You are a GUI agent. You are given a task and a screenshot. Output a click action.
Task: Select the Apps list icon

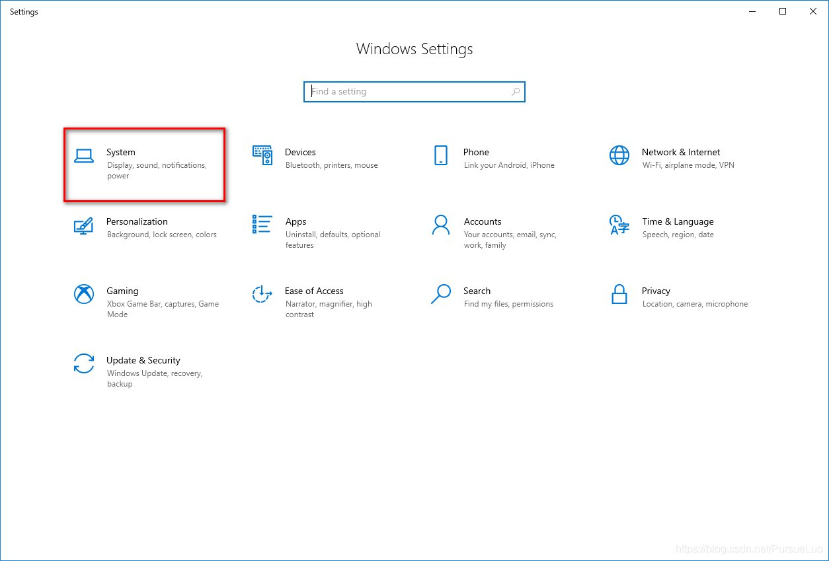point(262,224)
